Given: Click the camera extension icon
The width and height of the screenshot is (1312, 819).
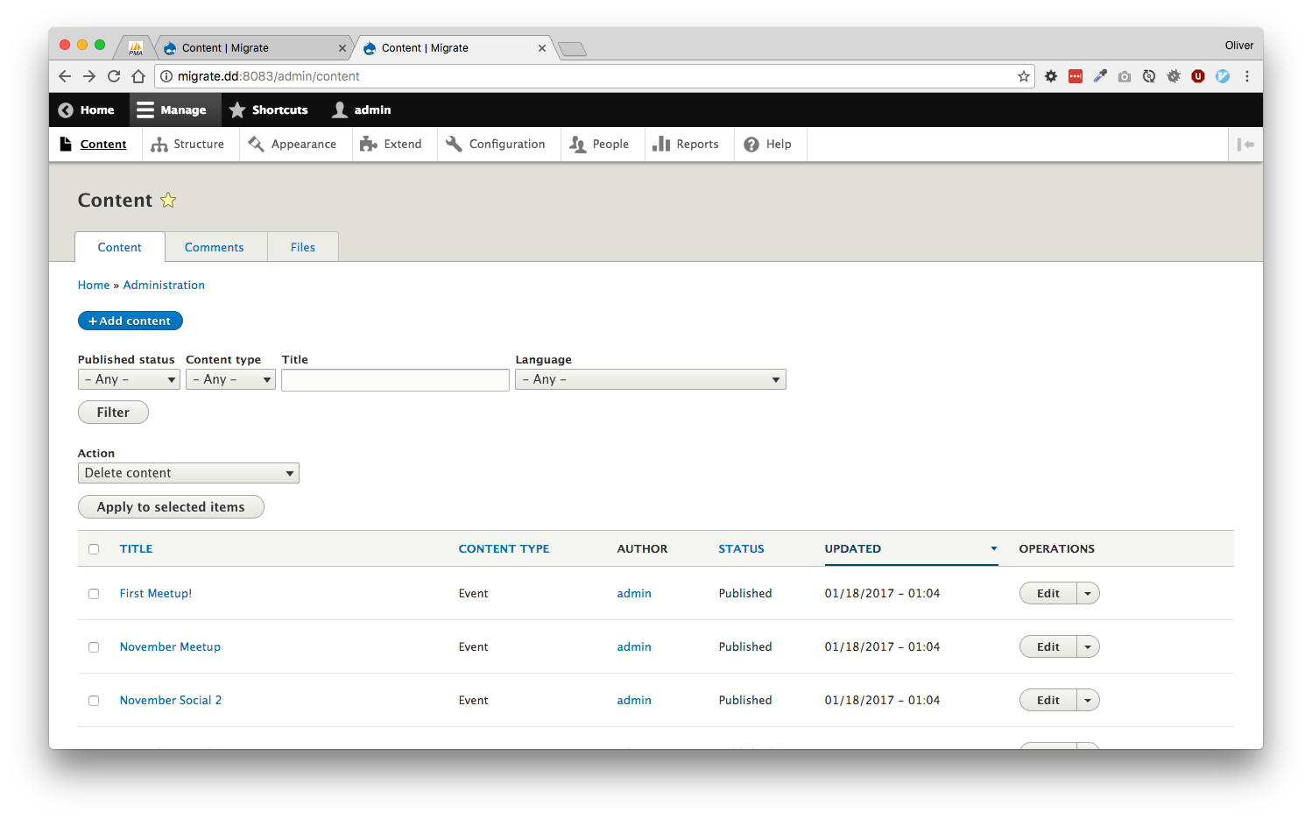Looking at the screenshot, I should [1125, 76].
